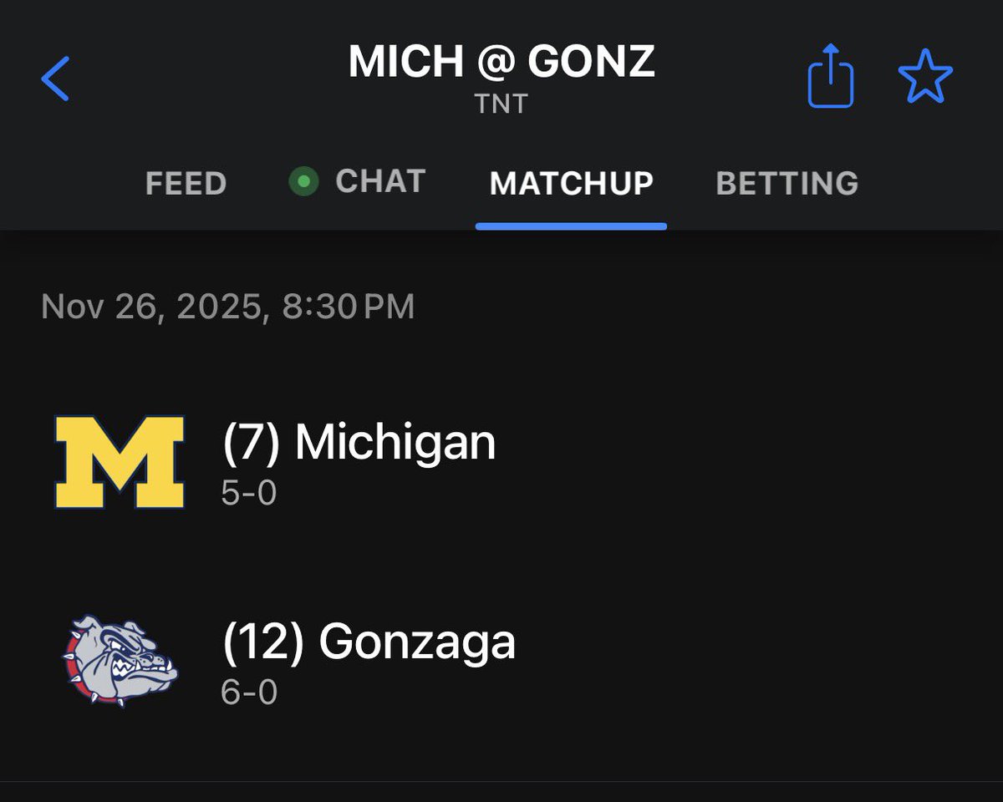This screenshot has width=1003, height=802.
Task: Switch to the CHAT tab
Action: [x=380, y=181]
